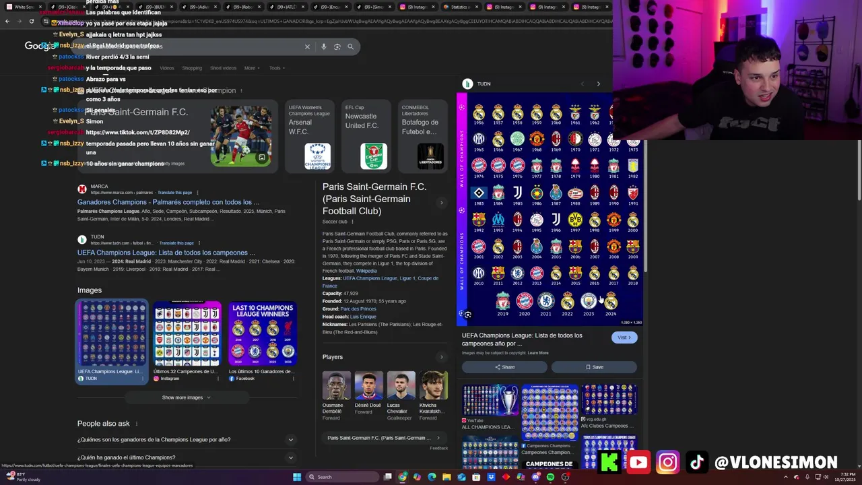Open Parc des Princes ground link
Viewport: 862px width, 485px height.
(x=358, y=309)
